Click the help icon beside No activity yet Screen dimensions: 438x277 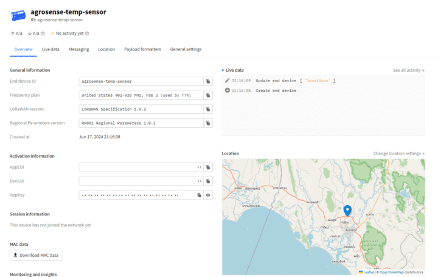tap(87, 33)
